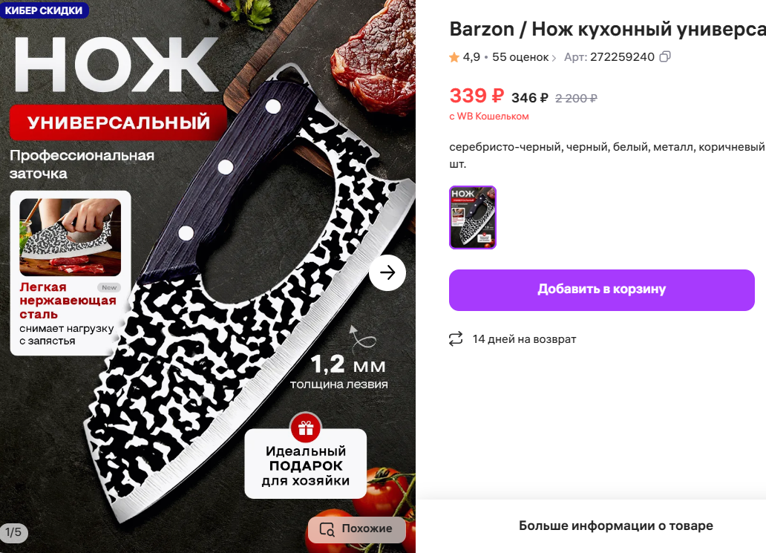The height and width of the screenshot is (553, 766).
Task: Click the Barzon brand name link
Action: coord(482,29)
